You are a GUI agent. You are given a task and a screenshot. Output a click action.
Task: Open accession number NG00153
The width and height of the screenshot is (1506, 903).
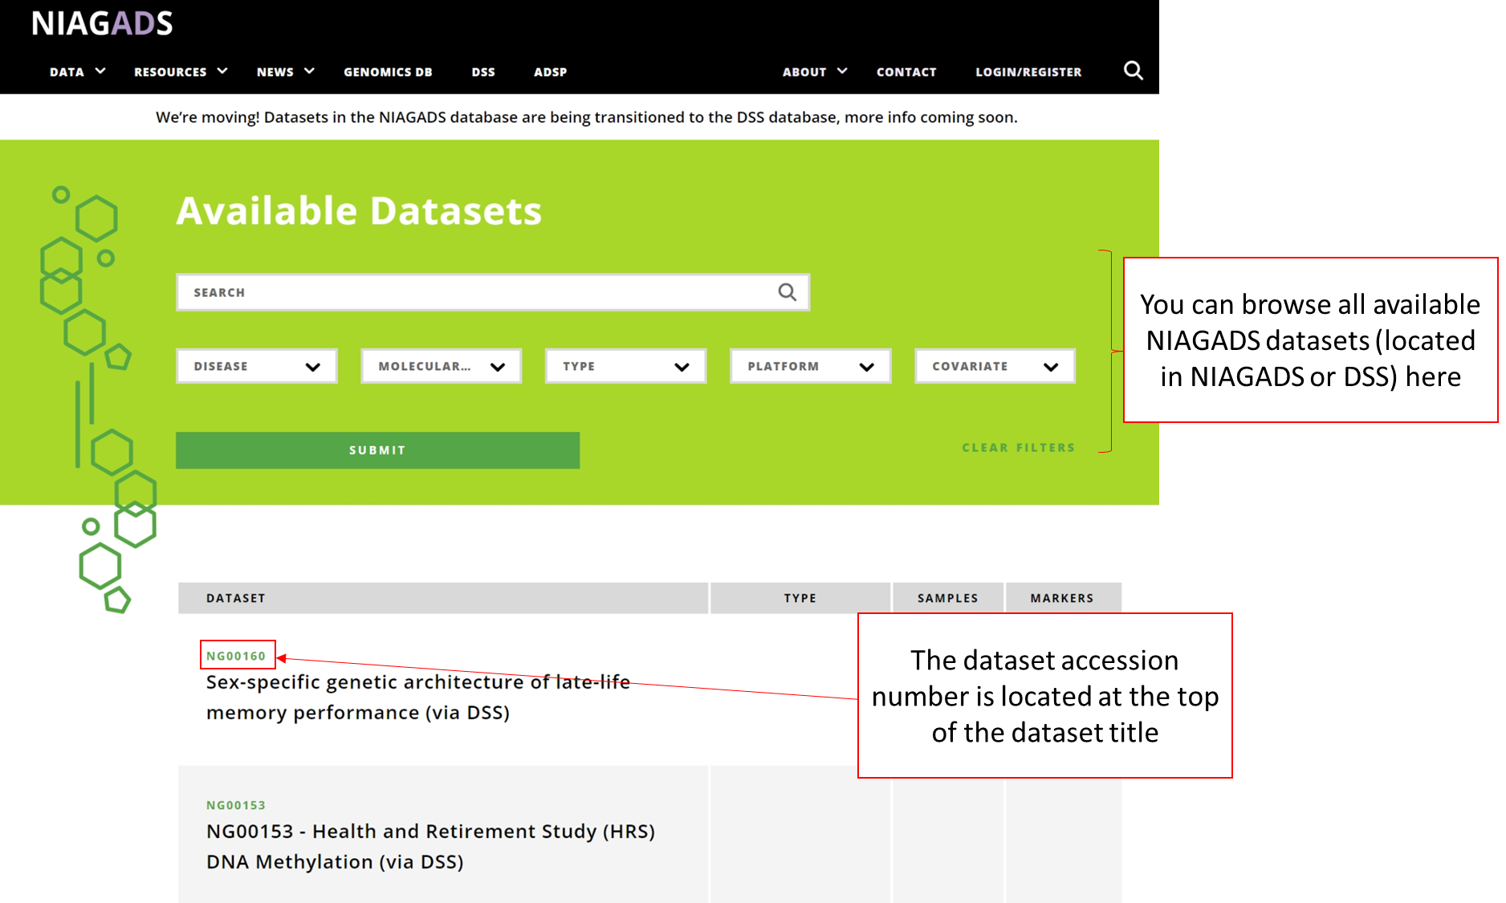point(236,805)
